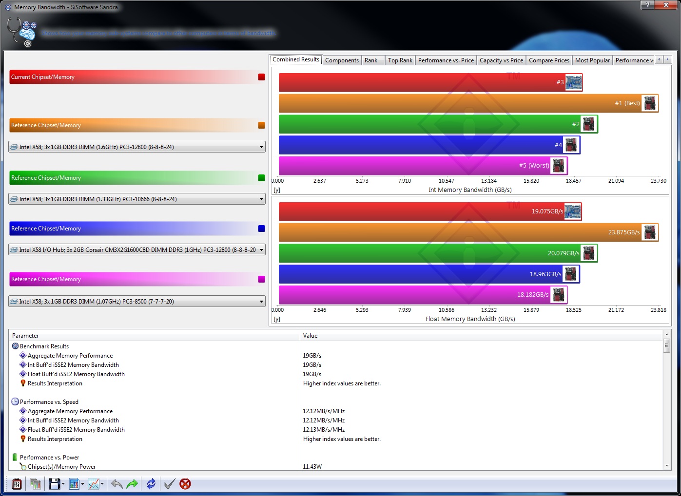Click thumbnail on 20.079GB/s float bar
This screenshot has height=496, width=681.
tap(589, 253)
